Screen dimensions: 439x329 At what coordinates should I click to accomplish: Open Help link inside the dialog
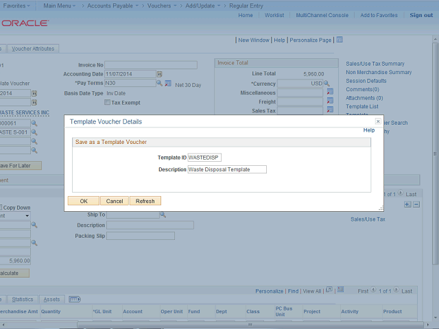tap(369, 130)
